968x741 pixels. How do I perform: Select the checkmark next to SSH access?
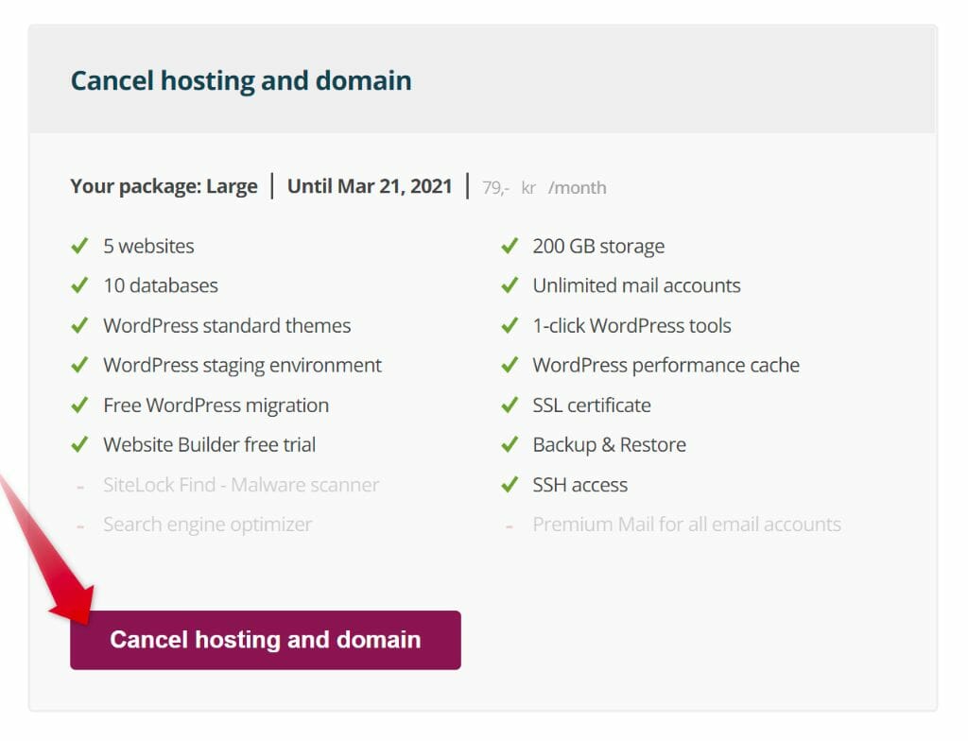pyautogui.click(x=510, y=484)
